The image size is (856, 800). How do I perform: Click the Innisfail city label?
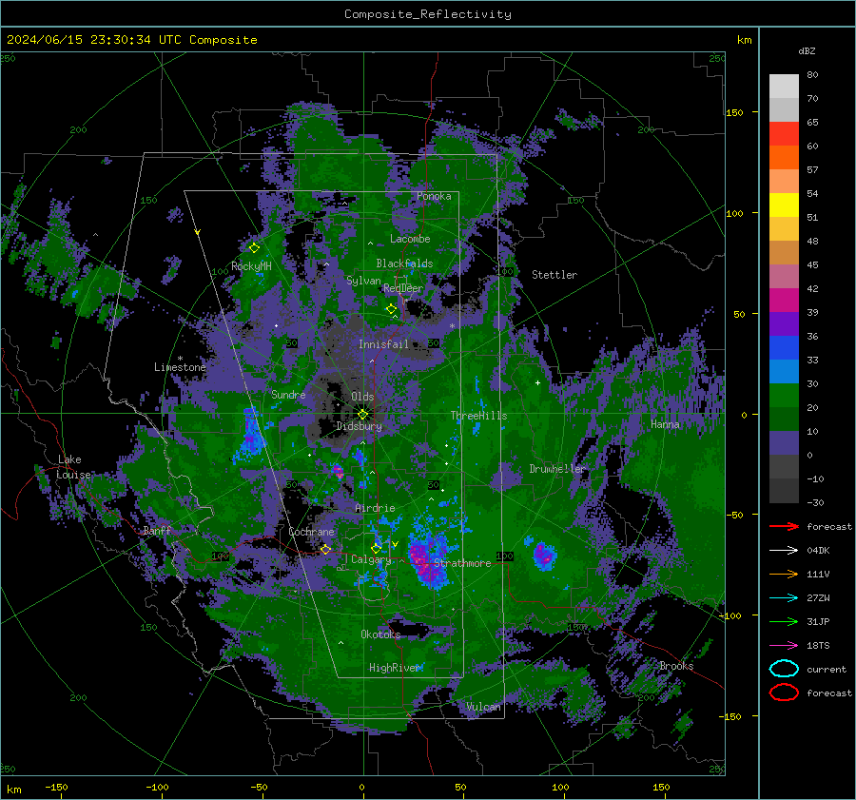click(383, 344)
